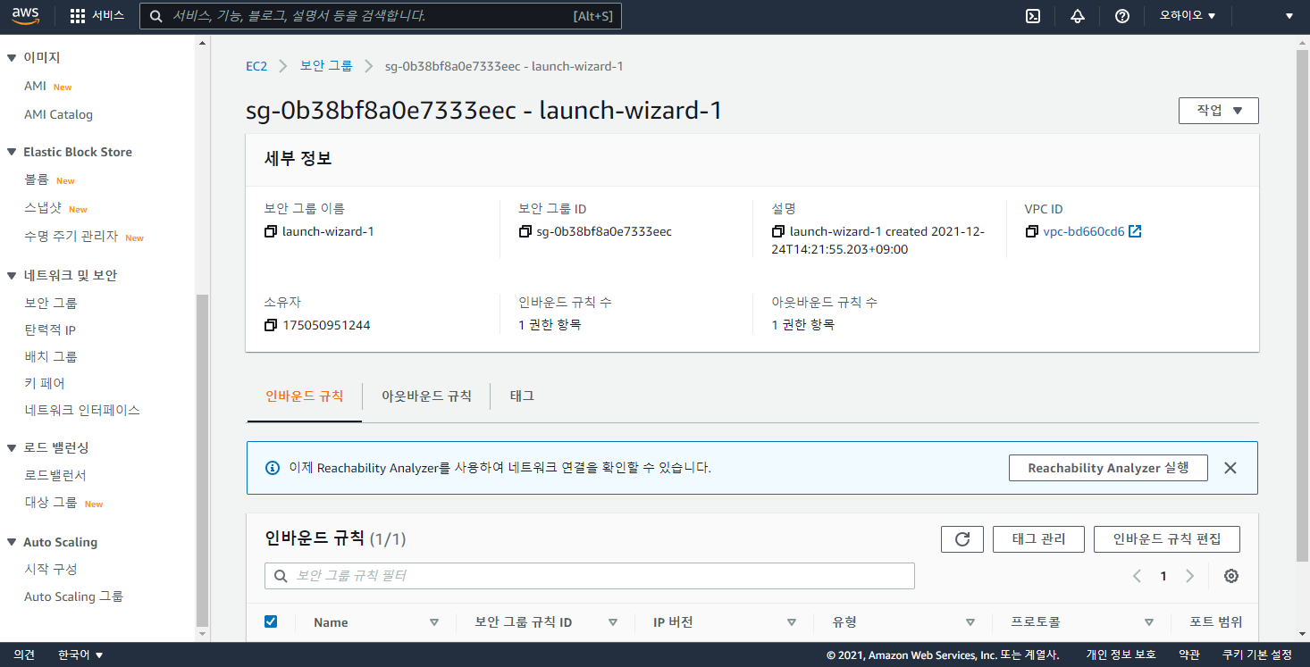The height and width of the screenshot is (667, 1310).
Task: Click the 인바운드 규칙 편집 button
Action: pyautogui.click(x=1167, y=539)
